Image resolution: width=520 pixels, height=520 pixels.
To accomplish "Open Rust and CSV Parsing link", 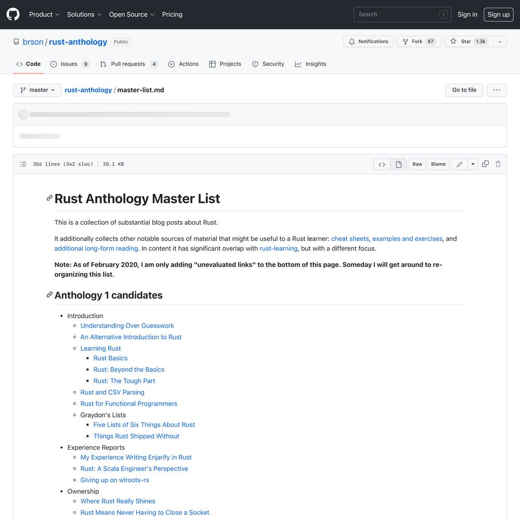I will click(x=112, y=392).
